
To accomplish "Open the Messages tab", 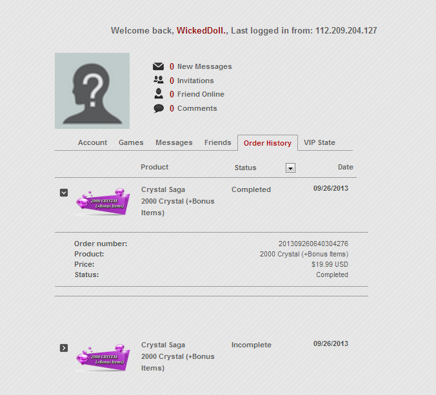I will (x=173, y=142).
